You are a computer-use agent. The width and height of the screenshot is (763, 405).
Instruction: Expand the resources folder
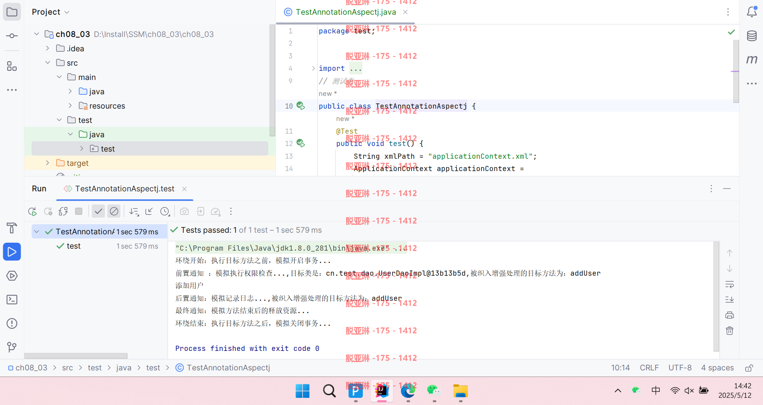tap(70, 106)
